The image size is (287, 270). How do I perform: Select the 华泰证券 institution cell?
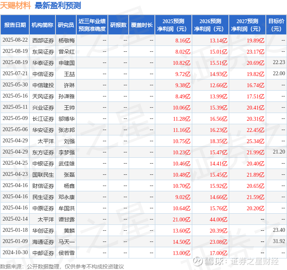(x=43, y=63)
